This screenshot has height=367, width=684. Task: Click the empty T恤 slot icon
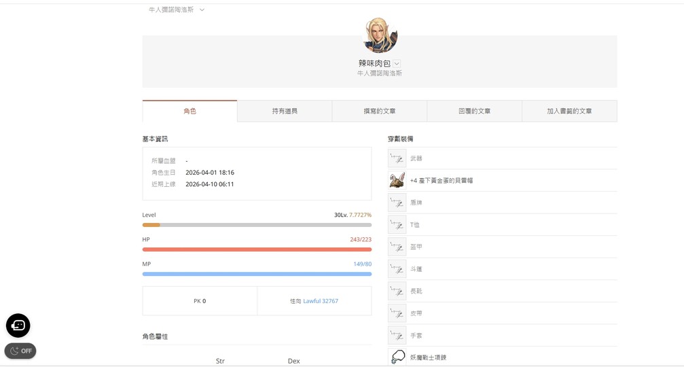click(x=397, y=225)
